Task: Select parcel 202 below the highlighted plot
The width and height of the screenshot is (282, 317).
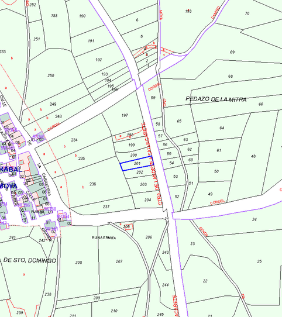Action: (140, 172)
